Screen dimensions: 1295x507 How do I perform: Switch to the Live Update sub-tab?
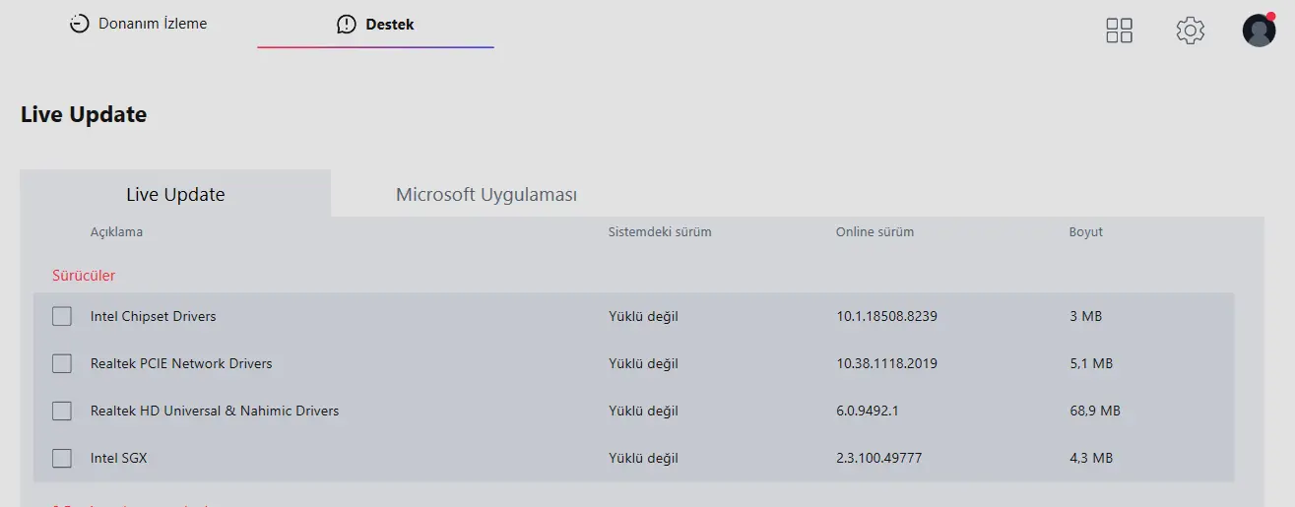click(175, 194)
